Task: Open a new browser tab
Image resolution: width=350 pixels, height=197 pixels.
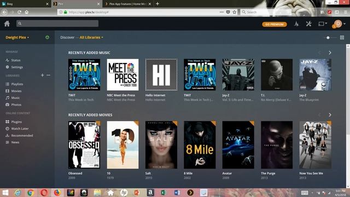Action: (157, 4)
